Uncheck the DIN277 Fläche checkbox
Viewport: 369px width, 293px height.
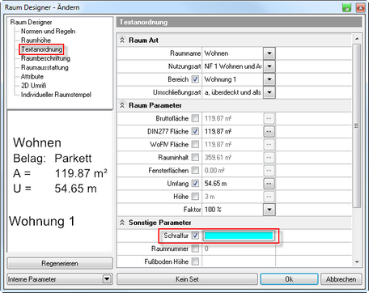click(x=195, y=131)
